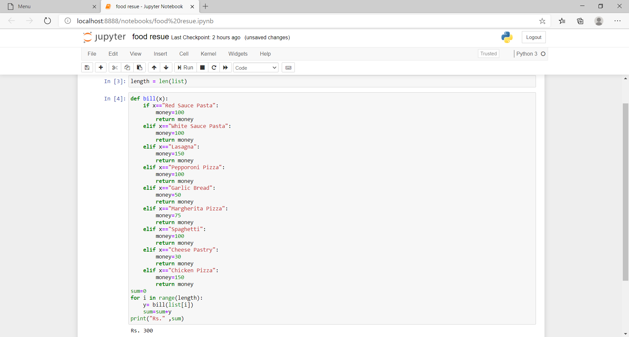
Task: Open the View menu
Action: coord(136,54)
